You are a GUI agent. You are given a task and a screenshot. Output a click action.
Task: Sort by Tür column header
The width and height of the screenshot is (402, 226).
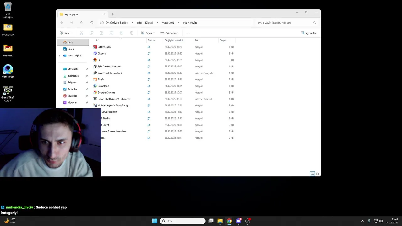pyautogui.click(x=206, y=40)
